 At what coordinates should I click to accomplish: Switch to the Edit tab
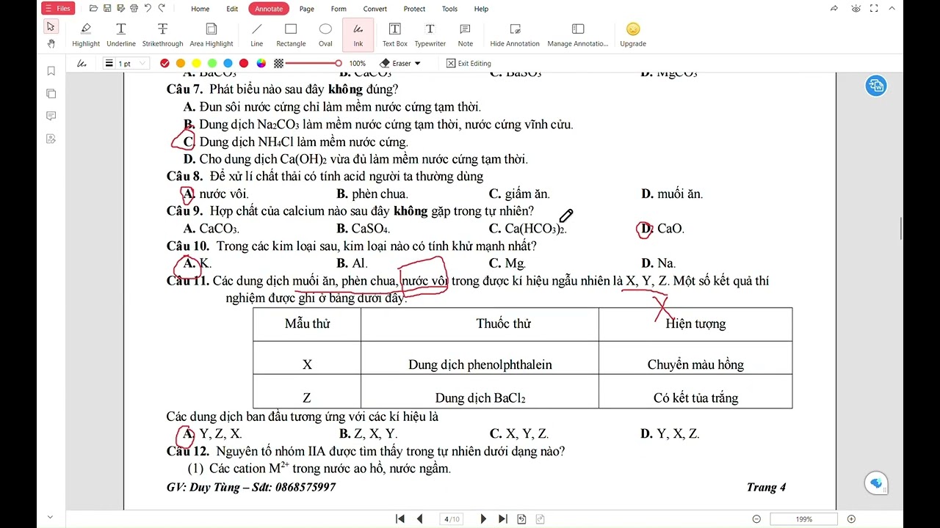[x=232, y=9]
